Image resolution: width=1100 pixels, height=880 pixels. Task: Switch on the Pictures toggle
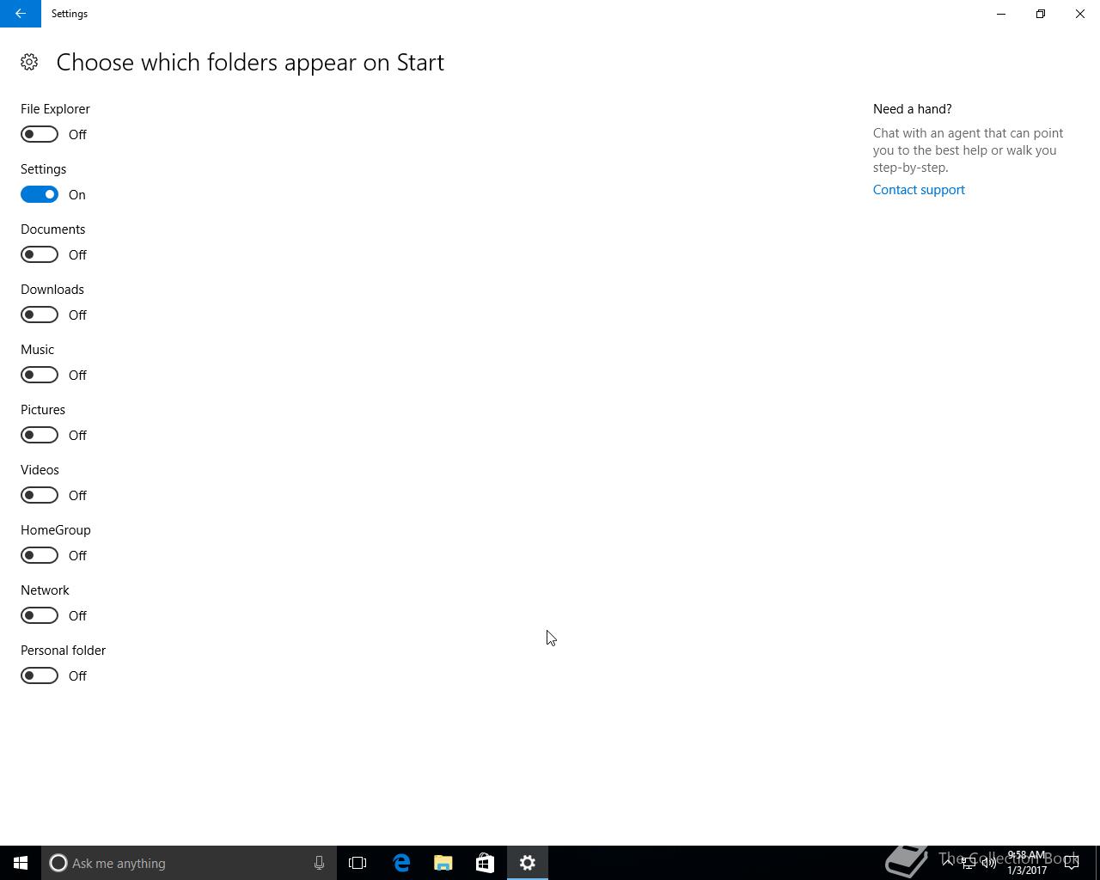click(40, 435)
